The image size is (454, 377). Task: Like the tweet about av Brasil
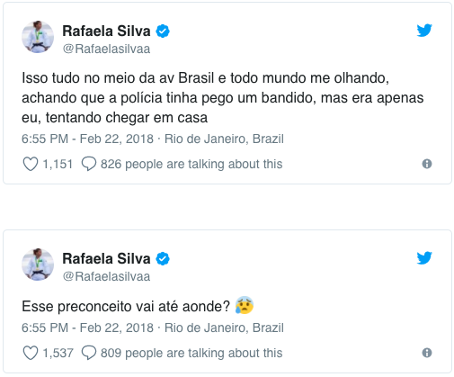click(x=31, y=164)
